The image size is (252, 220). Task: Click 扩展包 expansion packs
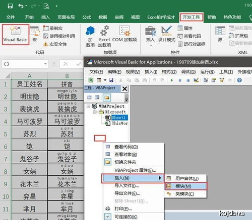tap(238, 36)
